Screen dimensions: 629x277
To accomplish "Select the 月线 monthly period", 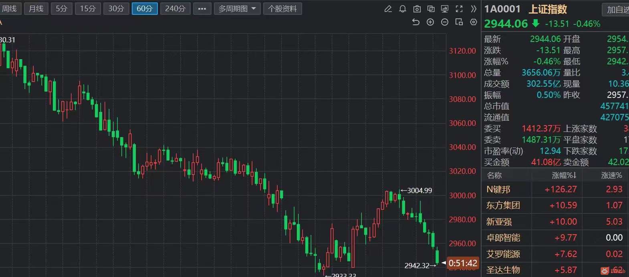I will 36,9.
